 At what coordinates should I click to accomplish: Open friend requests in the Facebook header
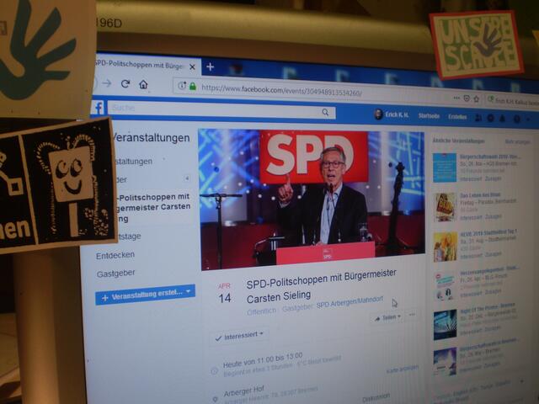point(478,118)
